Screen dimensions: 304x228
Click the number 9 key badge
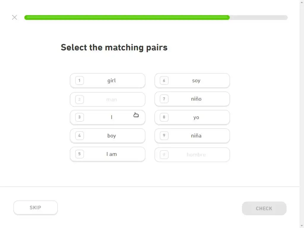164,136
